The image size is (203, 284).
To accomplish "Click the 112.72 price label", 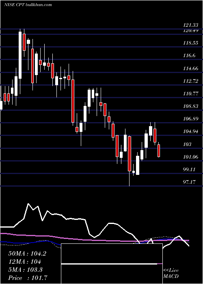I will coord(190,81).
